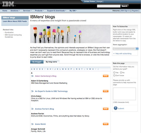The height and width of the screenshot is (133, 141).
Task: Expand the Solutions menu
Action: [15, 11]
